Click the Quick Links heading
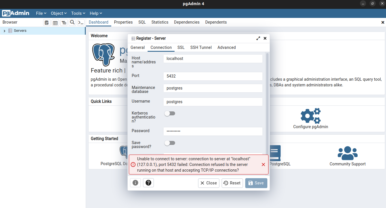This screenshot has width=386, height=208. [101, 101]
